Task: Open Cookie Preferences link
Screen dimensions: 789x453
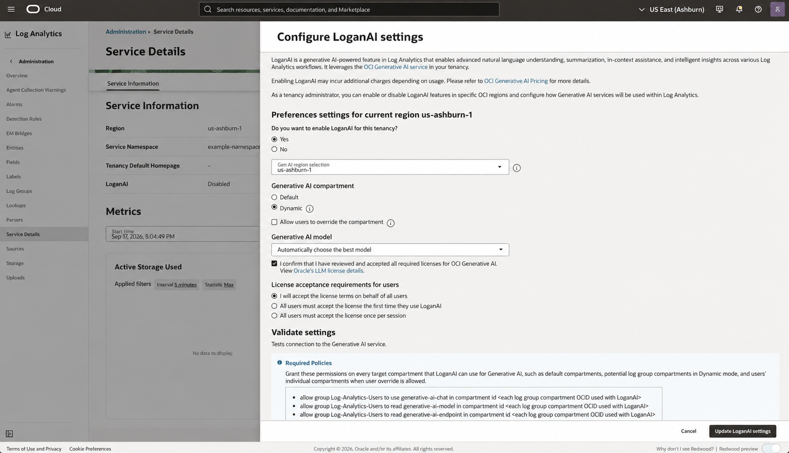Action: coord(90,449)
